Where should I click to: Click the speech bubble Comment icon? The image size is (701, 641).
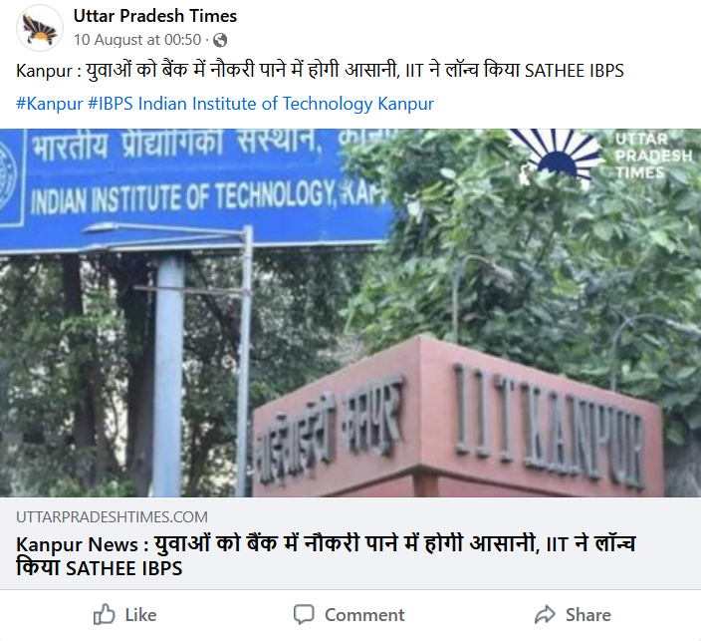pos(304,614)
